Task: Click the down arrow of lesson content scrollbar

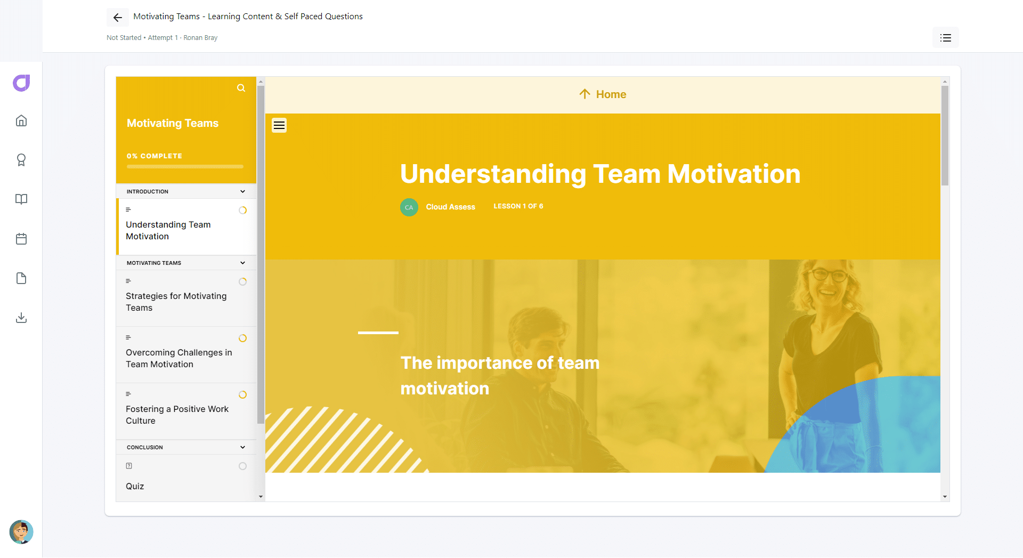Action: [x=945, y=497]
